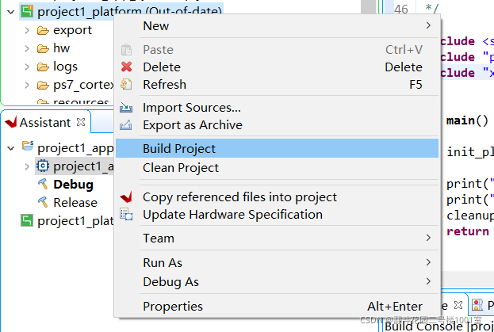
Task: Click the Explorer vertical scrollbar
Action: [369, 7]
